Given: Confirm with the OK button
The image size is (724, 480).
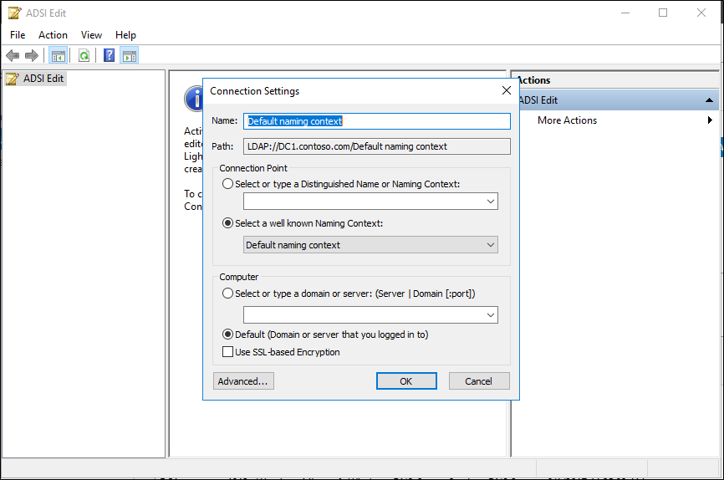Looking at the screenshot, I should tap(406, 381).
